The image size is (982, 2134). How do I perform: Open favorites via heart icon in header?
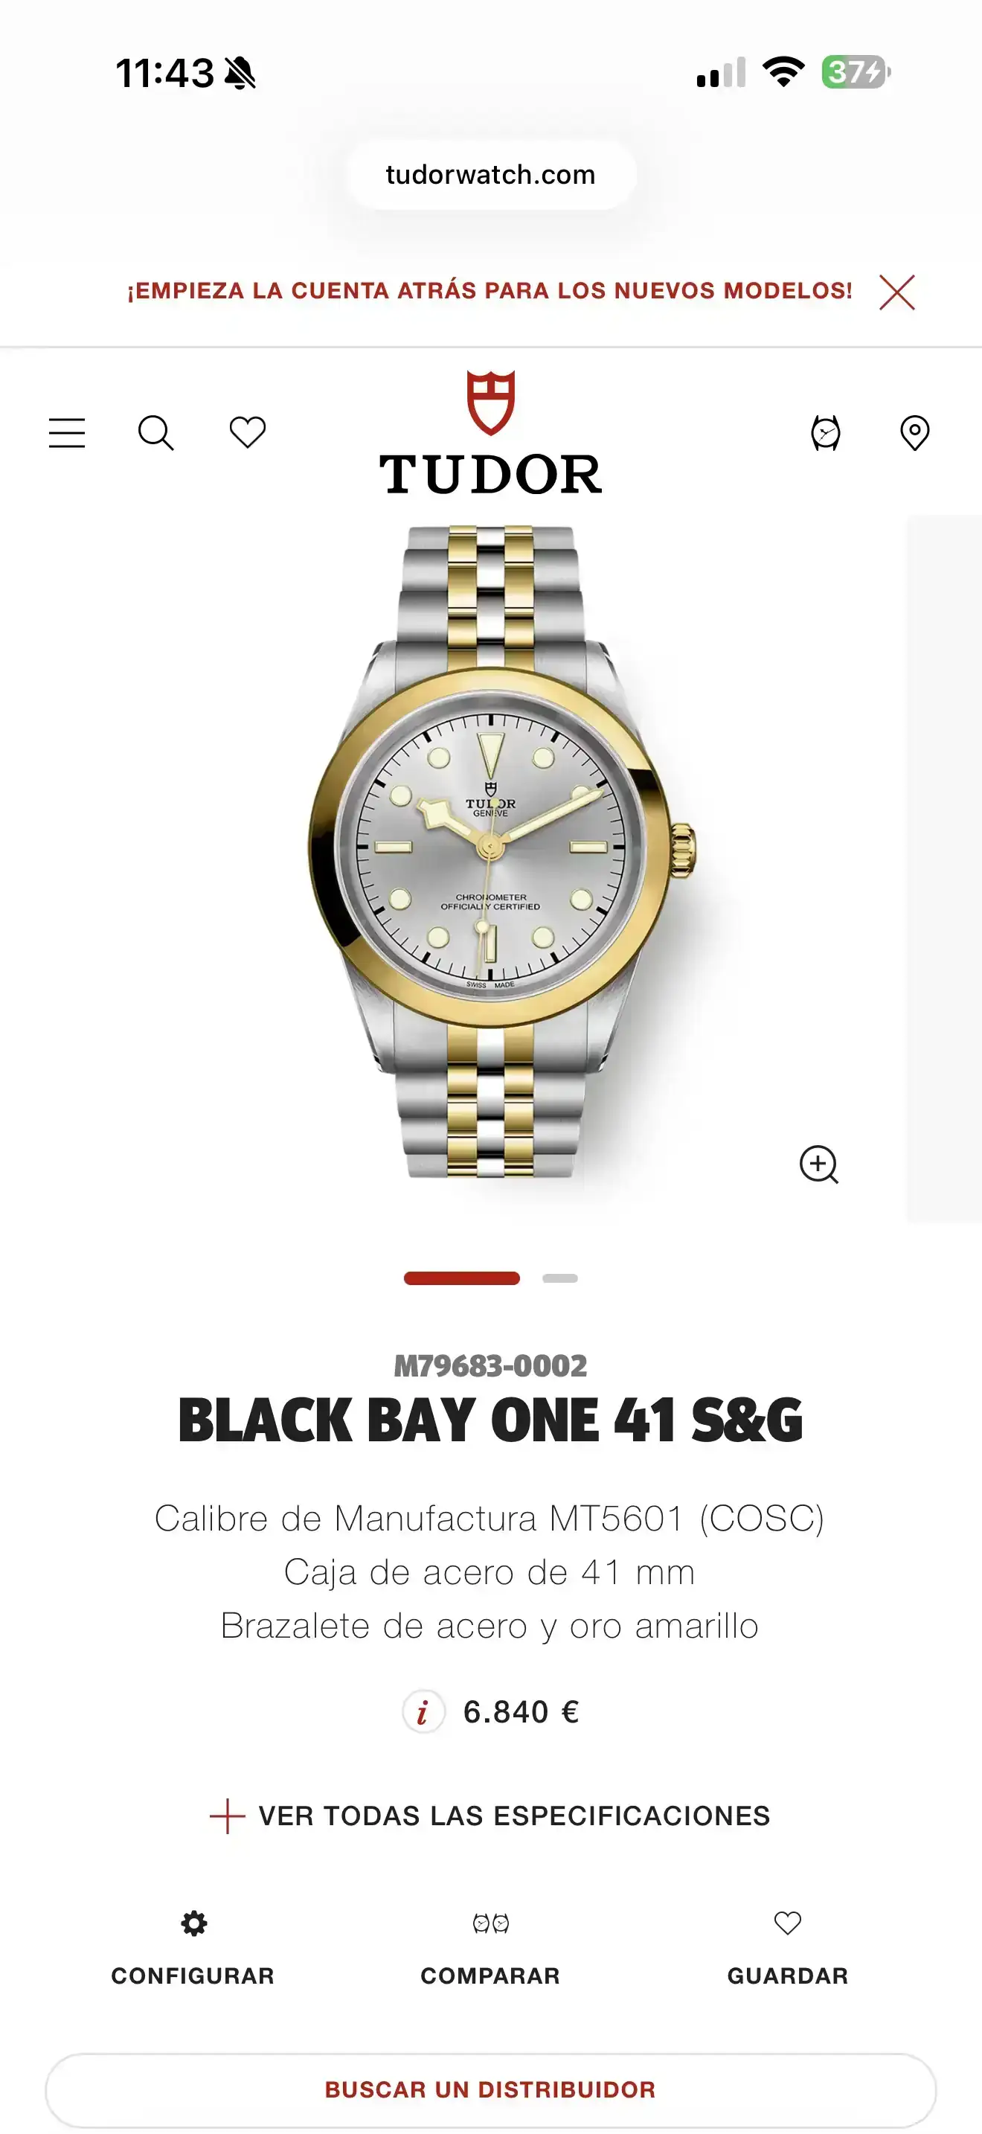[x=248, y=432]
